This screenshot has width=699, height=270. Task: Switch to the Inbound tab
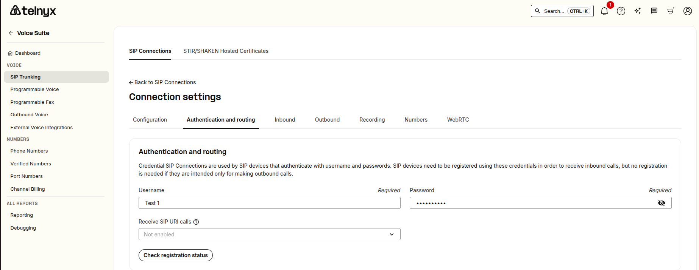tap(285, 120)
